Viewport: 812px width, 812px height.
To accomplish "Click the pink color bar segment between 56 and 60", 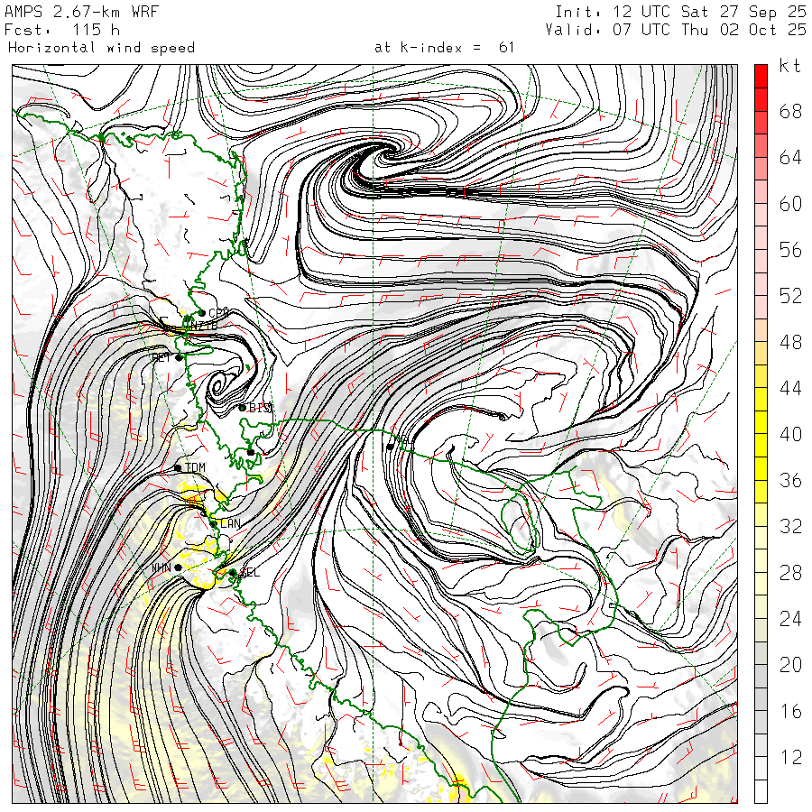I will (761, 226).
